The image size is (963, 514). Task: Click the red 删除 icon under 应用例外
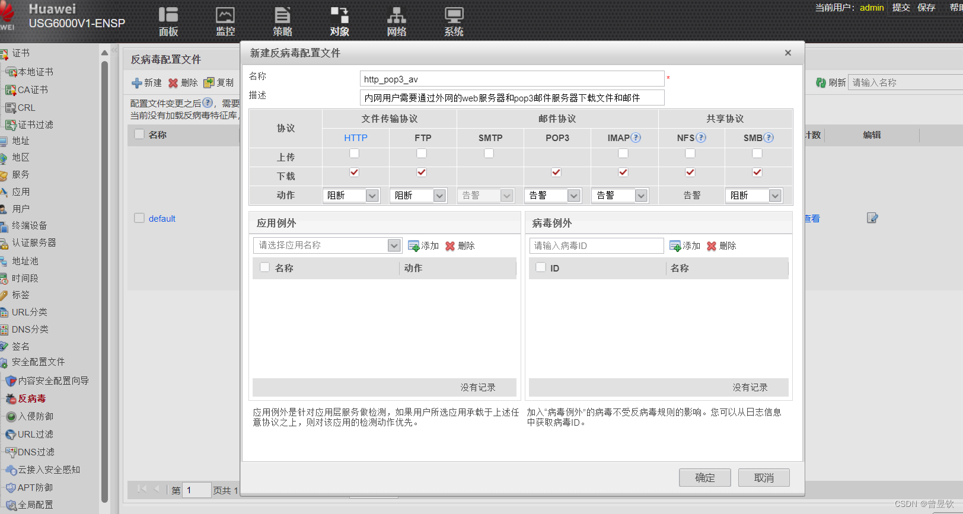point(450,246)
